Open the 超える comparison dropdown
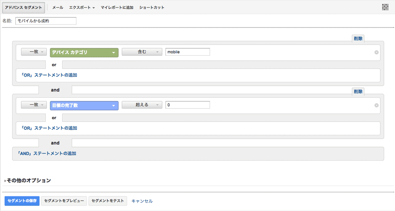 [142, 105]
